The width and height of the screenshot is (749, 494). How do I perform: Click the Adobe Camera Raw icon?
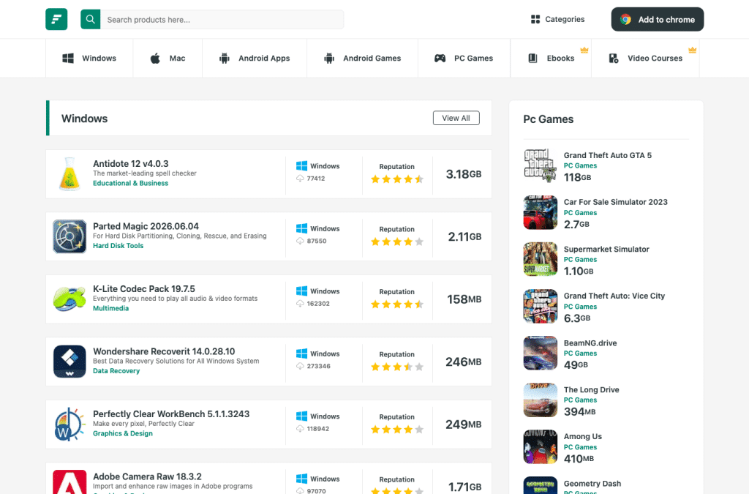point(69,482)
